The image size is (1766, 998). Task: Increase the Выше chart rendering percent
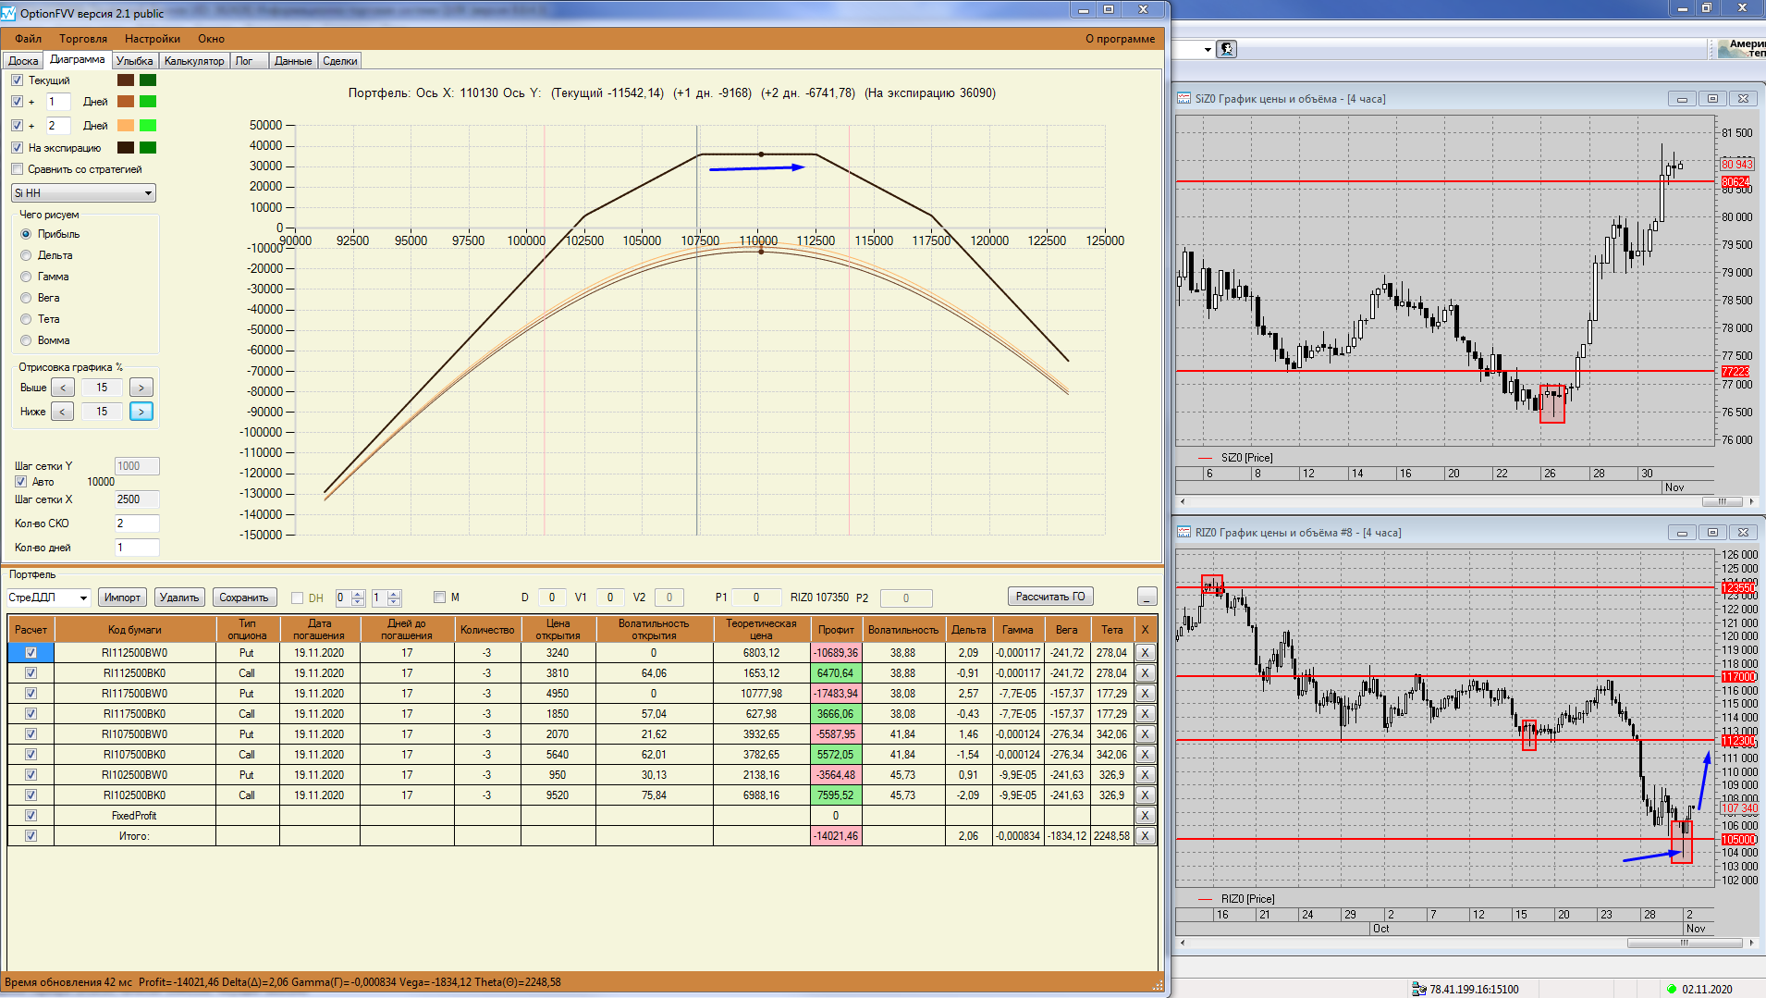141,388
